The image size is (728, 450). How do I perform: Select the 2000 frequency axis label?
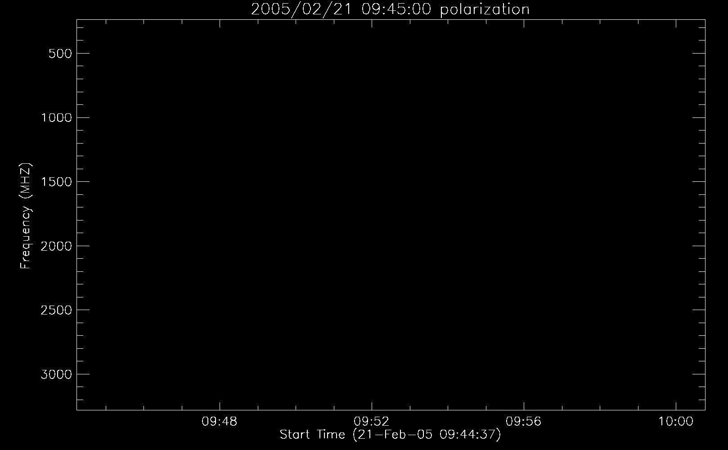(56, 246)
